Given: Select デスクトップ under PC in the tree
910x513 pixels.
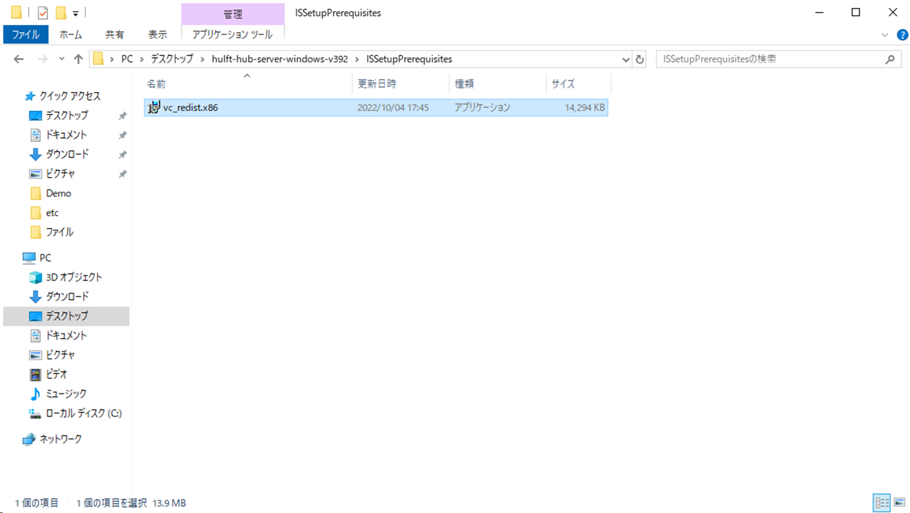Looking at the screenshot, I should tap(66, 316).
